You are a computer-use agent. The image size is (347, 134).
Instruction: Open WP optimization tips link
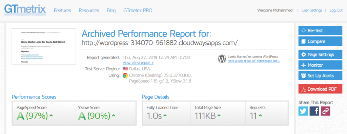click(x=253, y=61)
